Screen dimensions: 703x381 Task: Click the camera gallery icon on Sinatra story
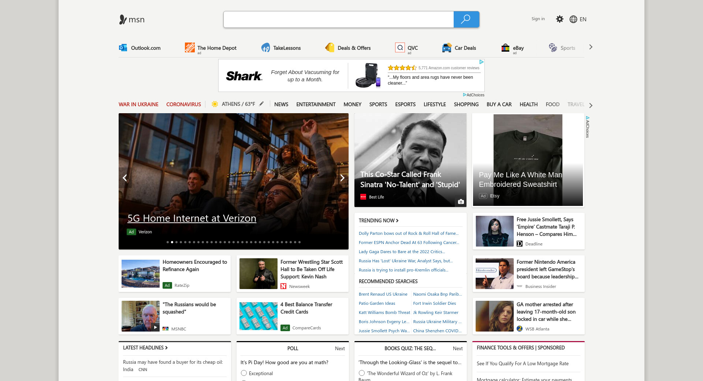461,201
